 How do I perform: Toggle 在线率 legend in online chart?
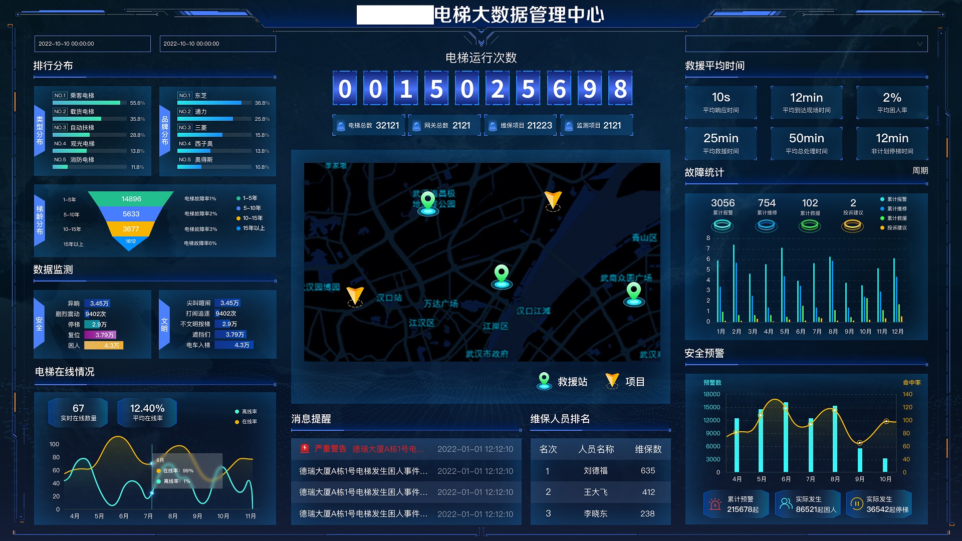[x=246, y=422]
